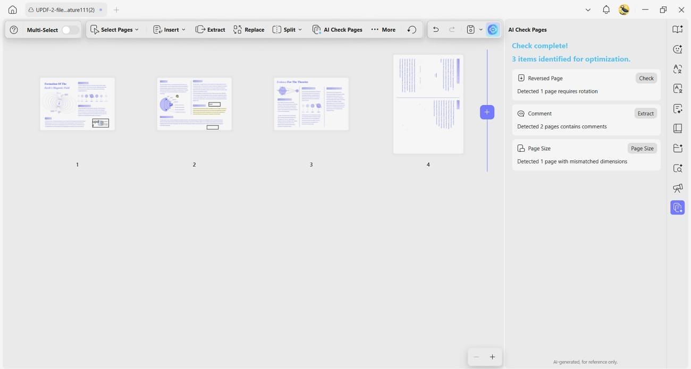This screenshot has height=369, width=691.
Task: Run AI Check Pages from toolbar
Action: coord(337,30)
